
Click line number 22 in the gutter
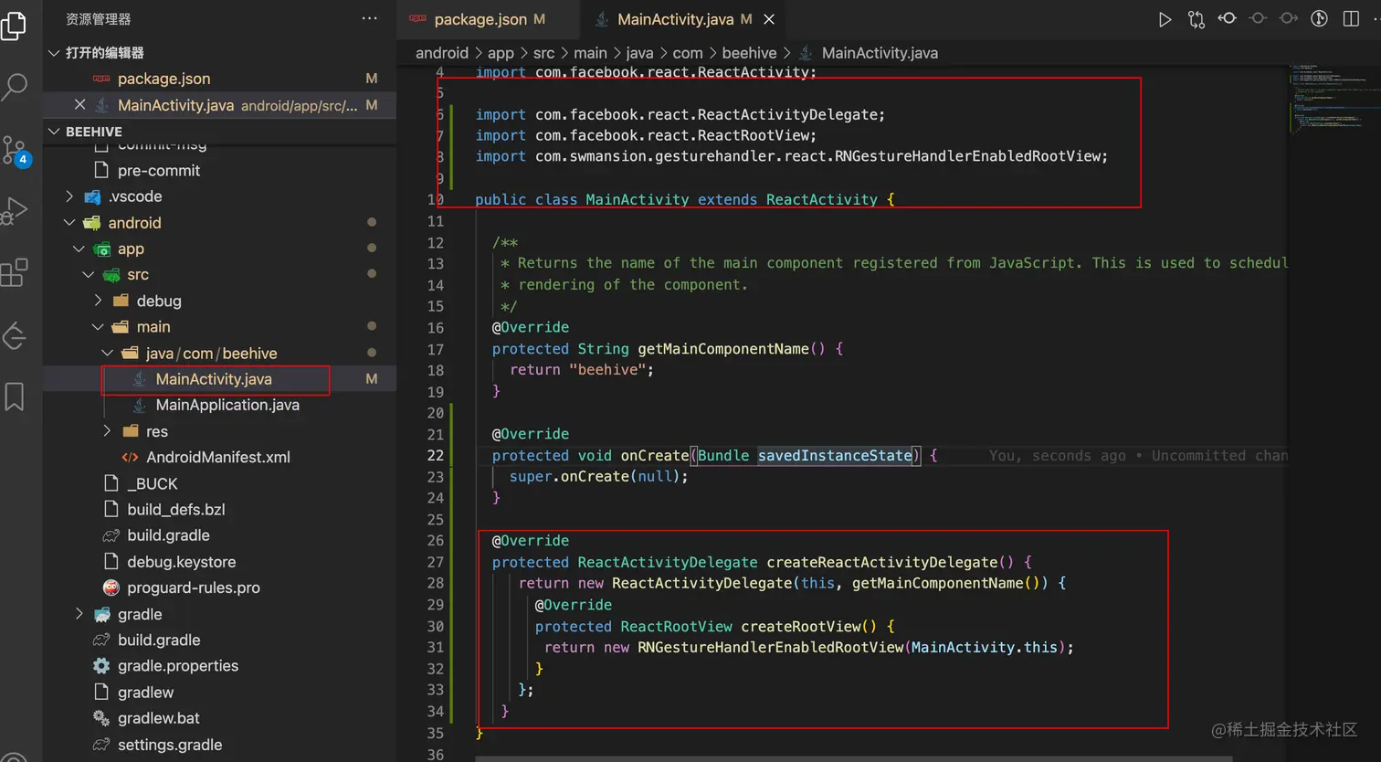(x=436, y=455)
